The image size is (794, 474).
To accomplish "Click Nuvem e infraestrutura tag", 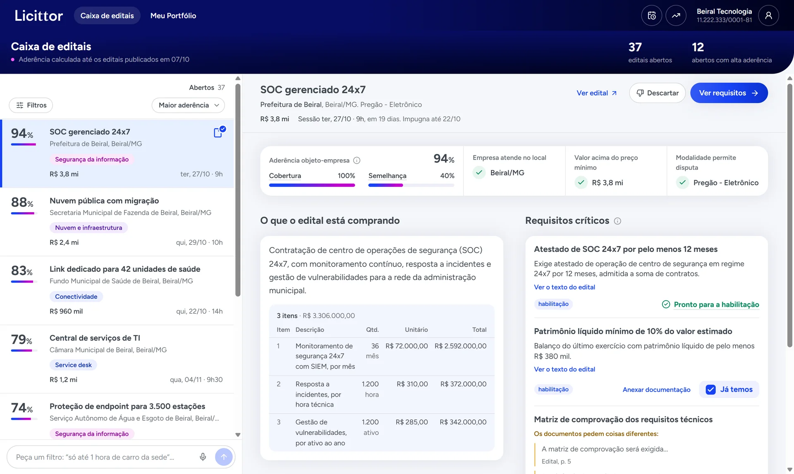I will click(x=88, y=228).
